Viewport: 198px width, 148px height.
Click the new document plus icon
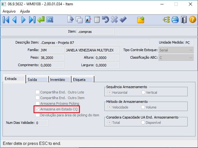click(70, 19)
